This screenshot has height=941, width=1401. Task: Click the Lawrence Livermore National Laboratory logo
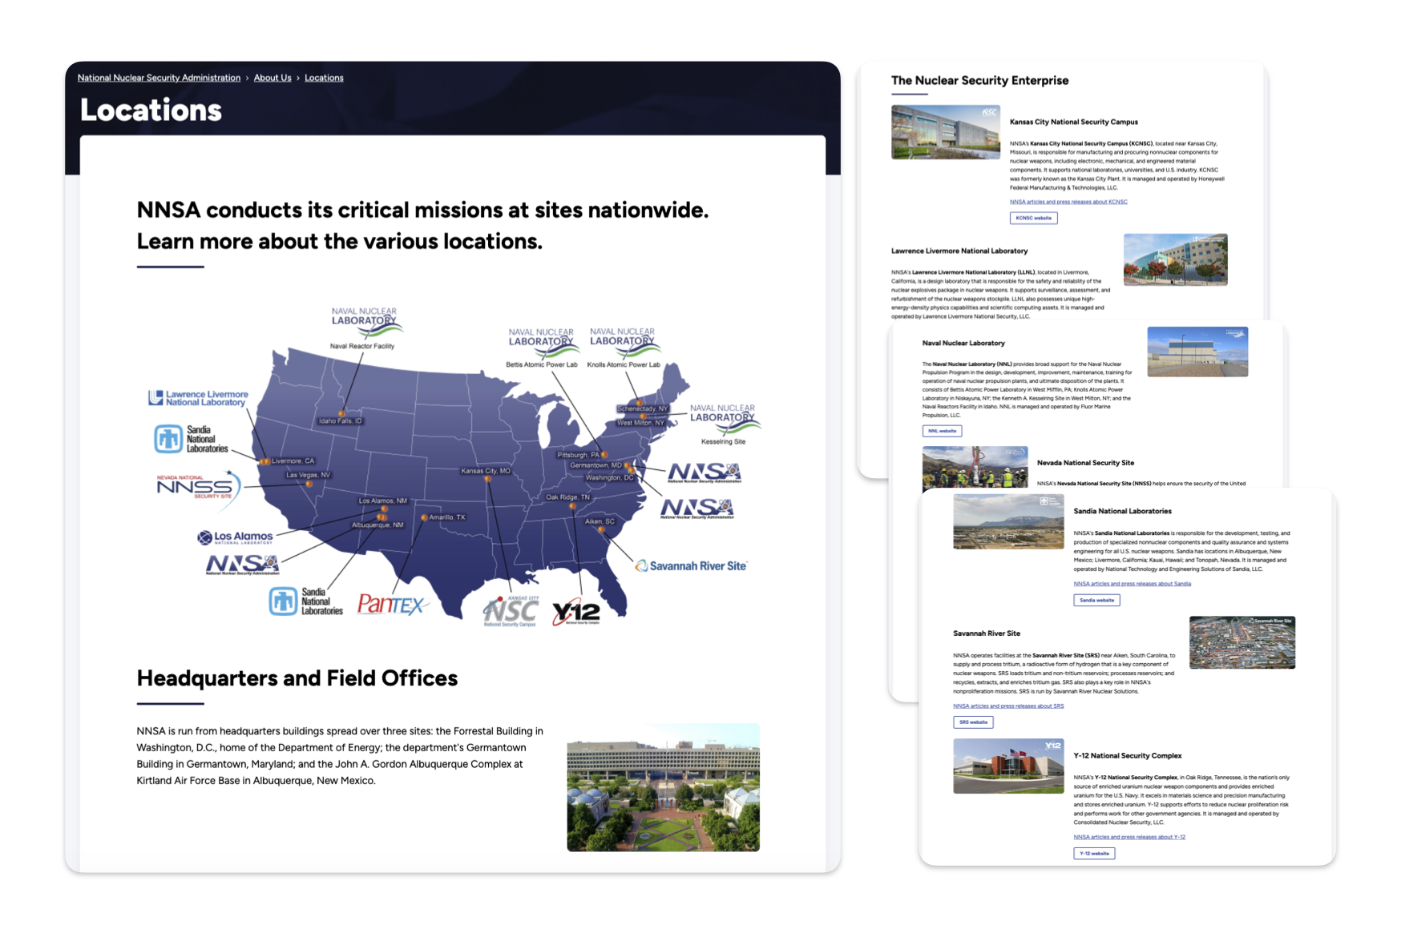(197, 396)
